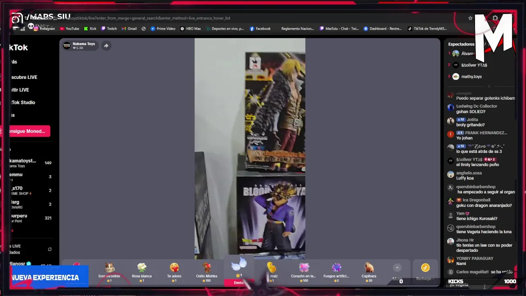Click chat user anghelo.sosa
Image resolution: width=526 pixels, height=296 pixels.
(469, 173)
